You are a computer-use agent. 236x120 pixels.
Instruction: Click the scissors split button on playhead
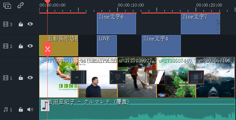48,49
